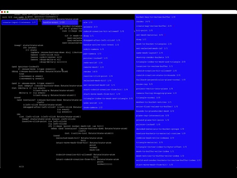Select init 0/2 at the top
This screenshot has width=237, height=178.
pos(7,17)
